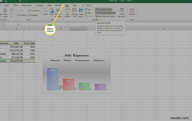Viewport: 192px width, 121px height.
Task: Click the Utilities legend entry
Action: click(x=67, y=60)
